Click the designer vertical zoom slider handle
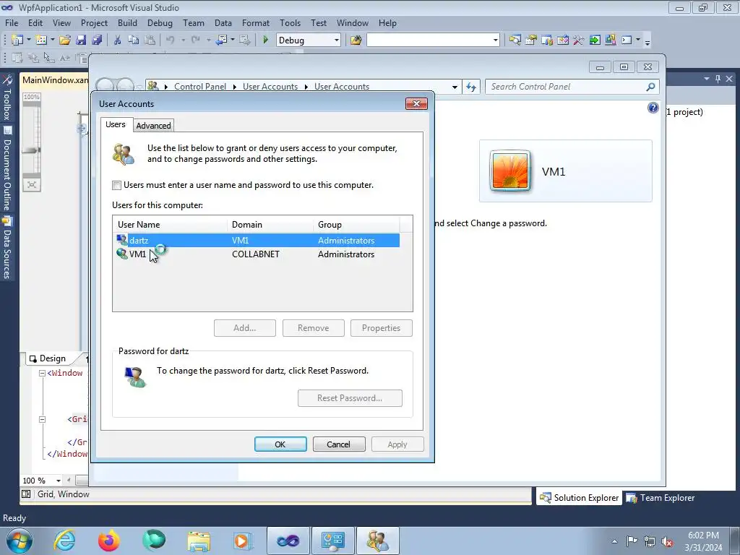The image size is (740, 555). [x=32, y=150]
